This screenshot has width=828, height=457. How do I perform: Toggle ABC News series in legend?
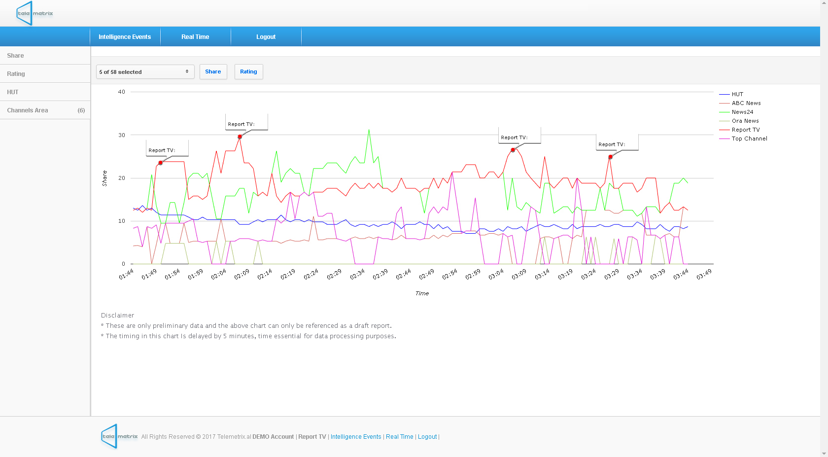click(746, 103)
